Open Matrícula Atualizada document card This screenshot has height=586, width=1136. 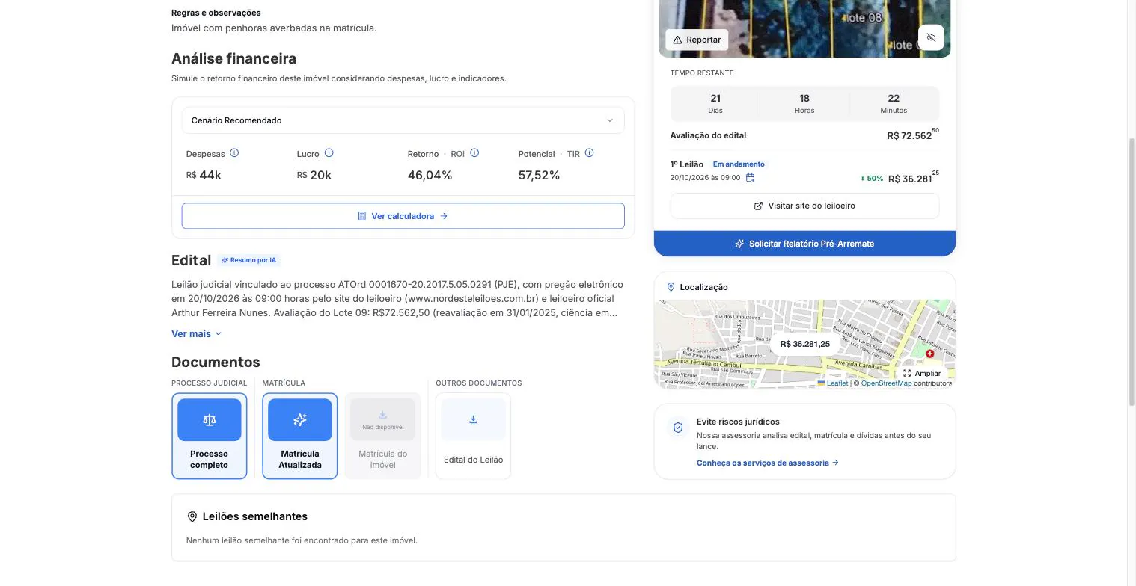(299, 436)
